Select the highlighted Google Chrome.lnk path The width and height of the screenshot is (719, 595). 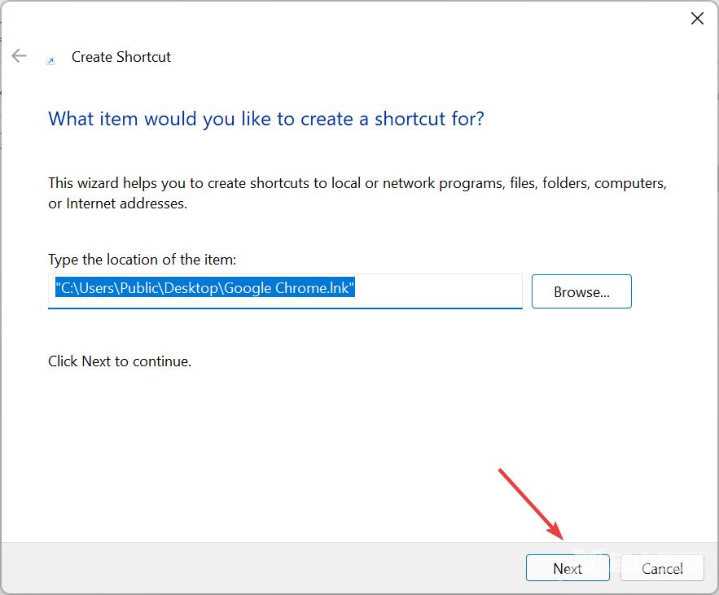(204, 288)
